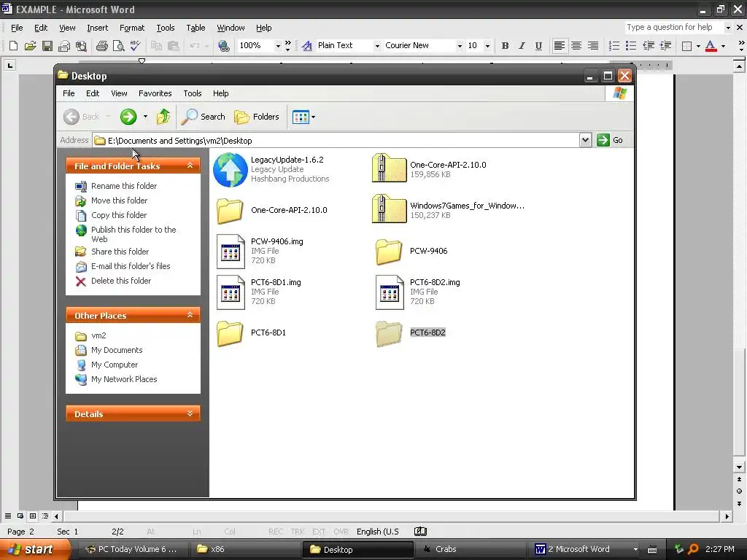Click Delete this folder link
747x560 pixels.
[121, 281]
